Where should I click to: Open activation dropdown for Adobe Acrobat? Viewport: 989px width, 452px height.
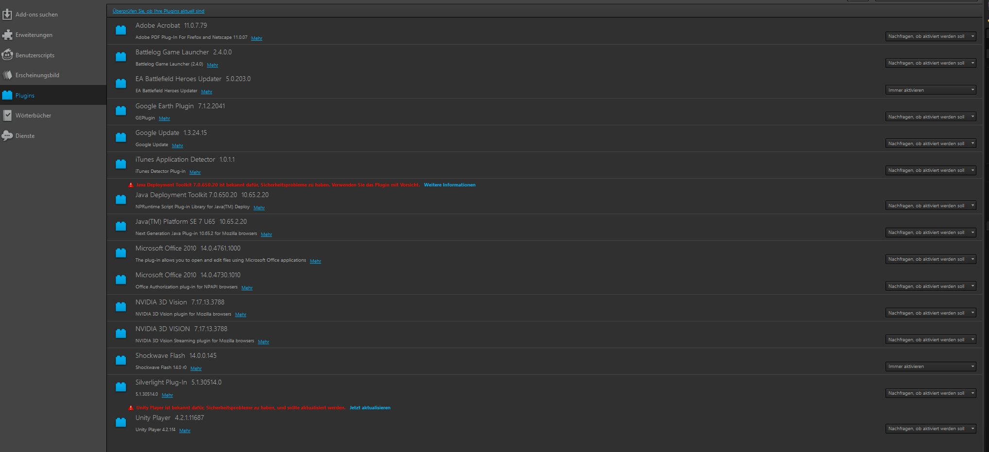(x=931, y=36)
